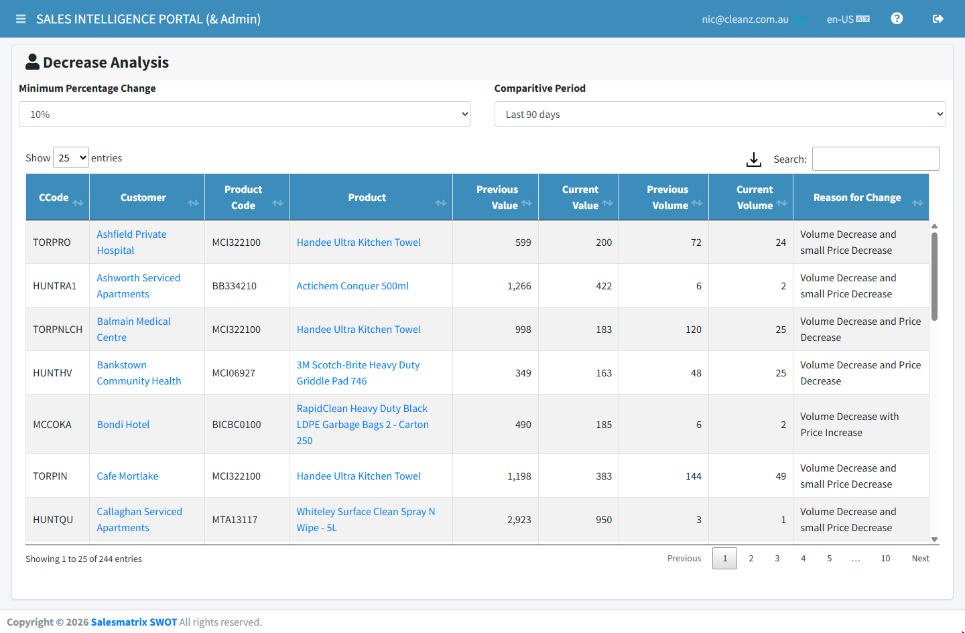Download the table data with export icon
This screenshot has height=633, width=965.
tap(754, 159)
